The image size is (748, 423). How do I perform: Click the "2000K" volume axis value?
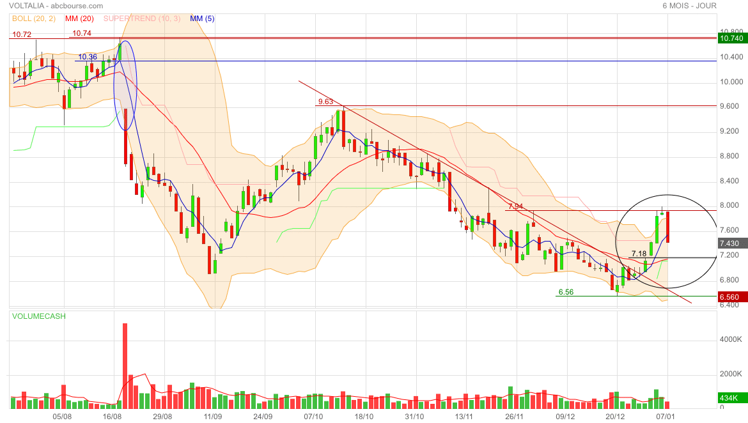click(731, 374)
